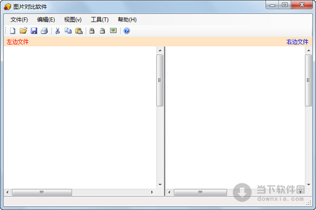
Task: Click inside the right image pane
Action: [235, 118]
